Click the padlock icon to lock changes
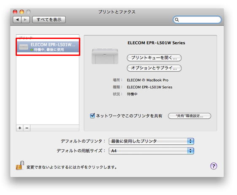The width and height of the screenshot is (237, 195). coord(20,165)
